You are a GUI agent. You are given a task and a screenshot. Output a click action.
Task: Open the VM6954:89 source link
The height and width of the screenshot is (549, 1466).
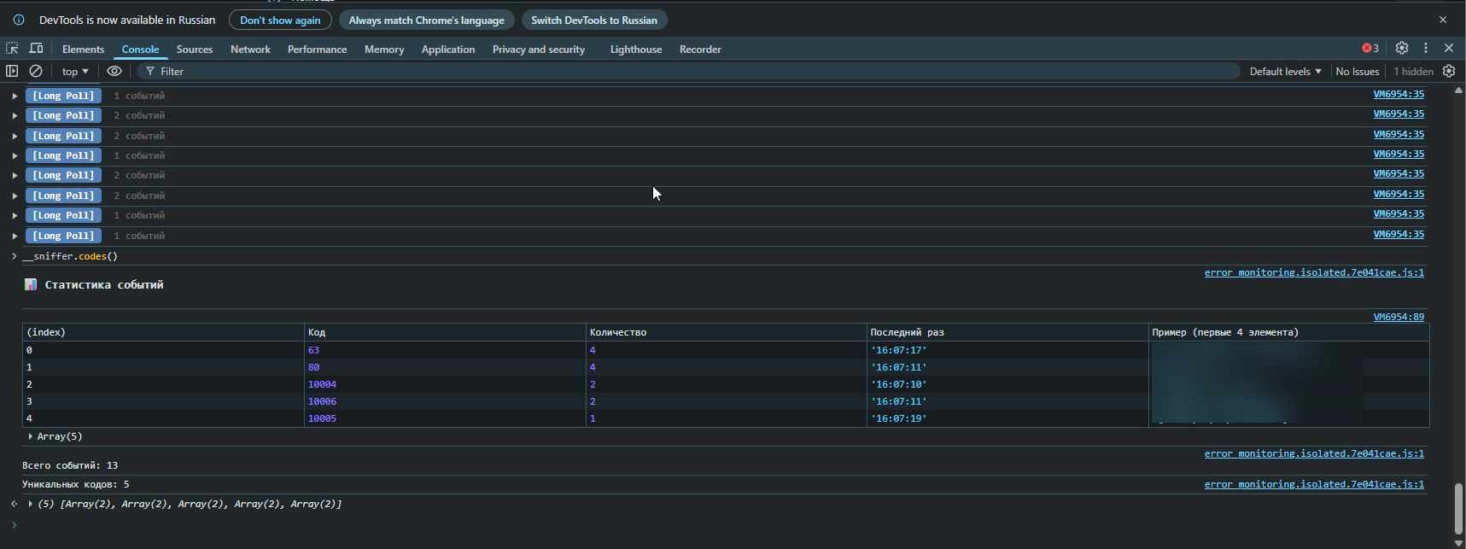(1399, 317)
